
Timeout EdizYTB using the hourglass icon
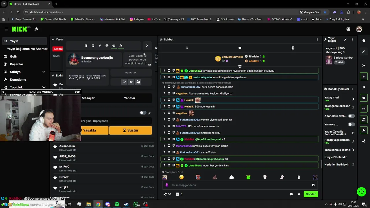(x=169, y=126)
